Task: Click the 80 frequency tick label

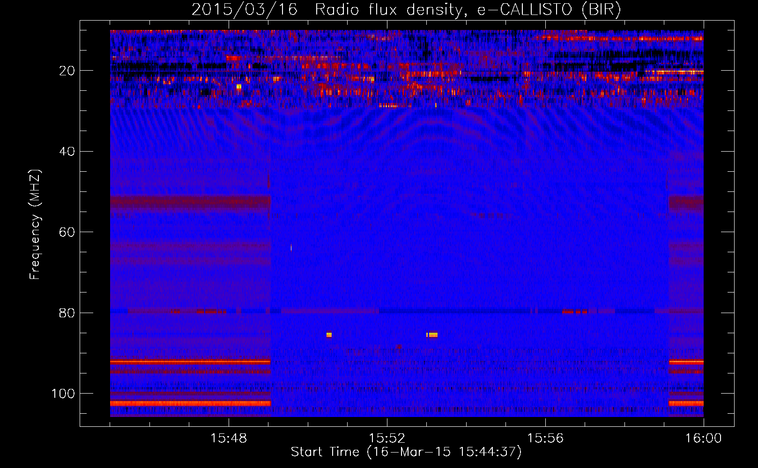Action: (x=67, y=313)
